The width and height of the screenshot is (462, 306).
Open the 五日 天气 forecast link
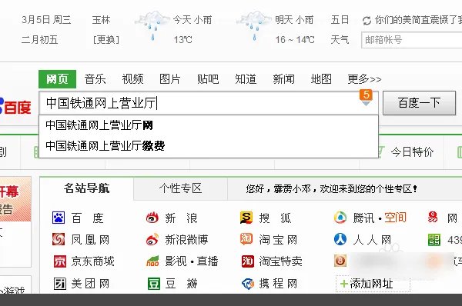[340, 29]
